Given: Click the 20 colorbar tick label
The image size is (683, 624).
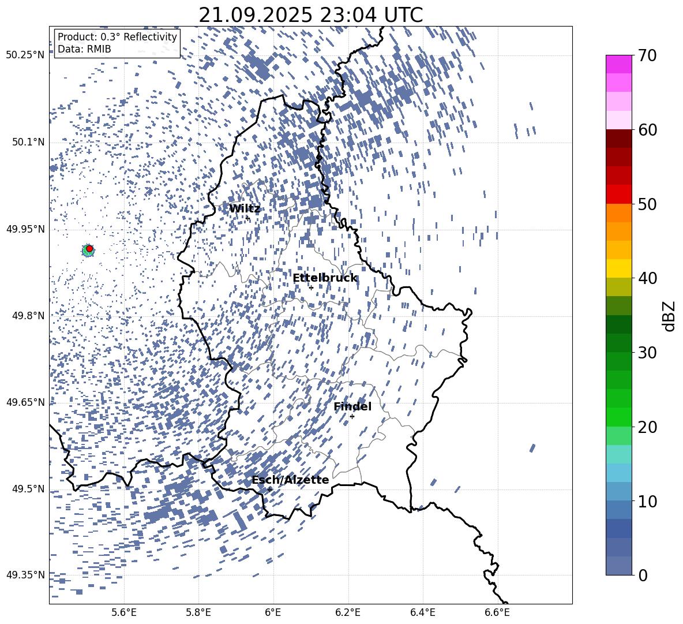Looking at the screenshot, I should click(x=647, y=427).
